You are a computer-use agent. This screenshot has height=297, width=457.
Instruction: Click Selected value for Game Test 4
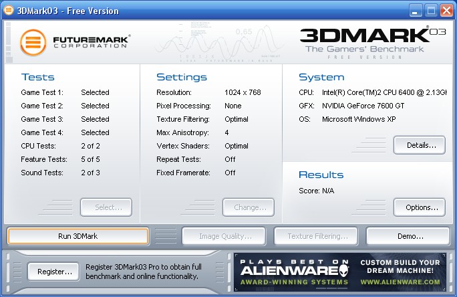[x=96, y=132]
